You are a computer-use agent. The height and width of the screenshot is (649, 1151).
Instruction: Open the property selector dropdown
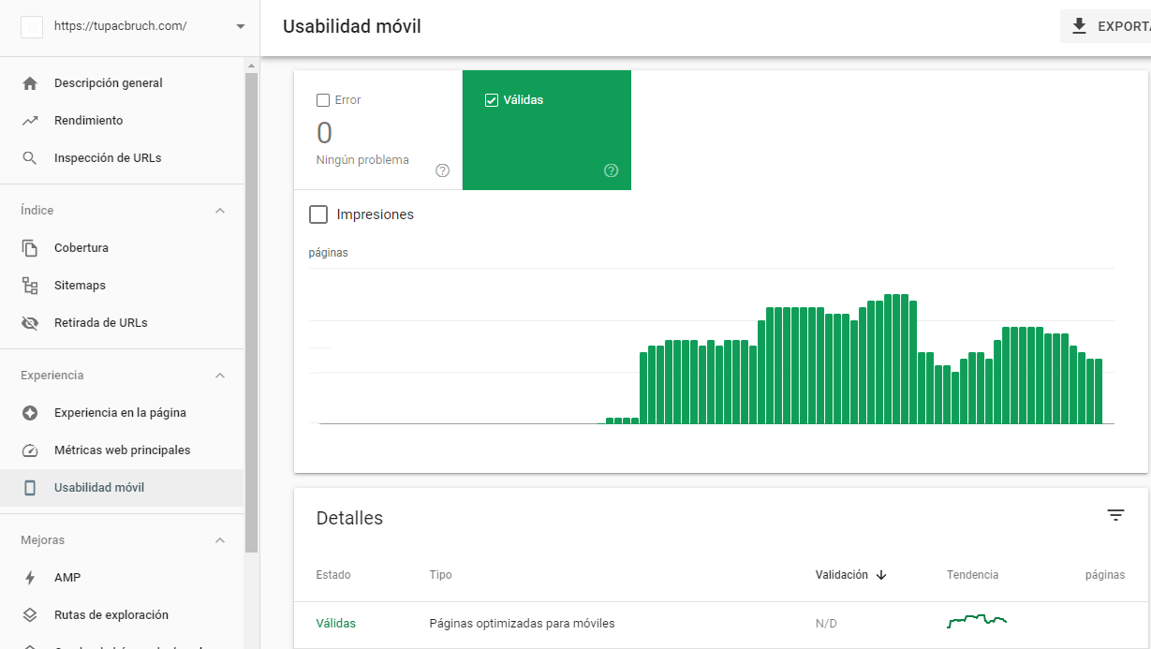tap(241, 26)
